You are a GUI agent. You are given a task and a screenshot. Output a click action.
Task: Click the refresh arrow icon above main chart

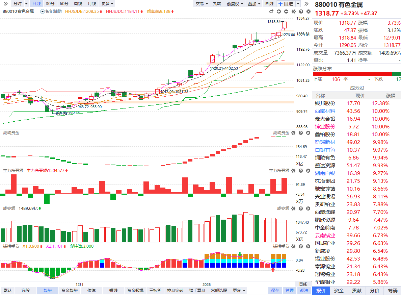pos(272,11)
